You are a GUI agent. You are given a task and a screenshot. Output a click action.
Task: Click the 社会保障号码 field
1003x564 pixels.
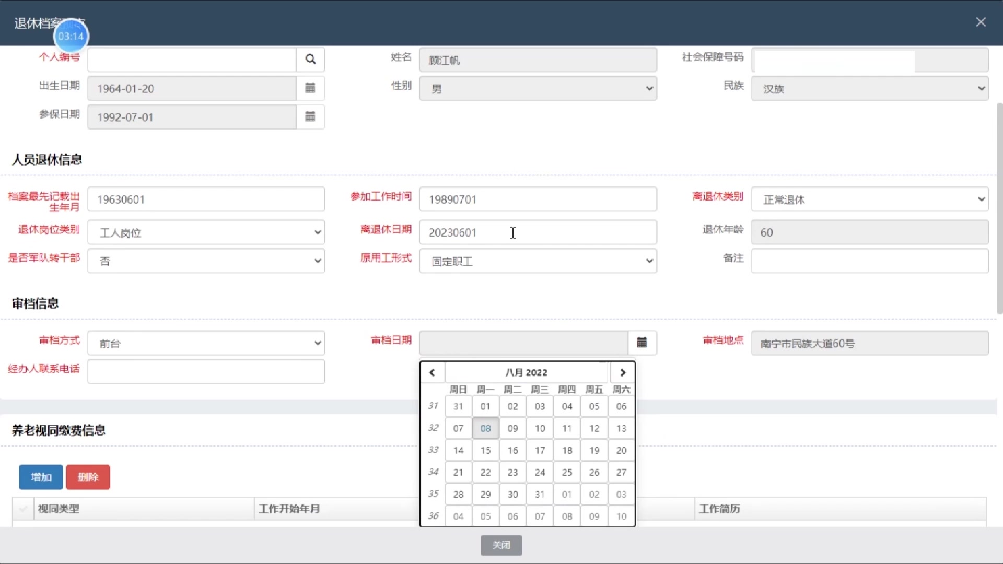870,60
